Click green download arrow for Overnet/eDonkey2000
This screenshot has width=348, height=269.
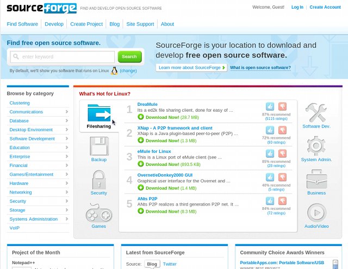point(141,188)
